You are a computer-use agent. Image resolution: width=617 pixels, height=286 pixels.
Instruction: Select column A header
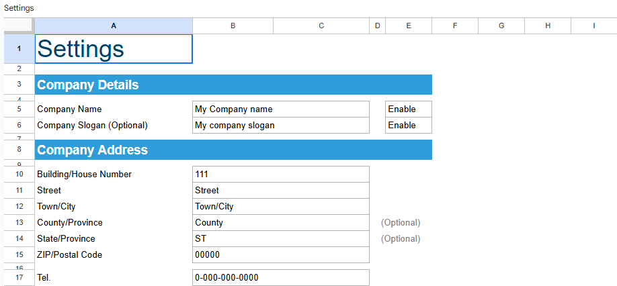[x=114, y=26]
